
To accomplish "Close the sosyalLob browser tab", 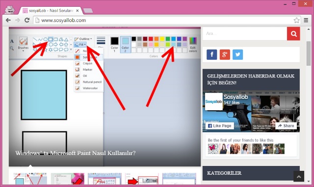I will click(78, 11).
